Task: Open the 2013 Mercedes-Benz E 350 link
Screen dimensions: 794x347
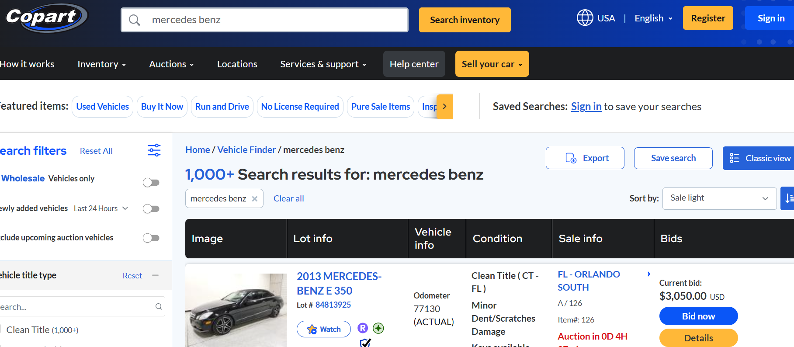Action: coord(339,283)
